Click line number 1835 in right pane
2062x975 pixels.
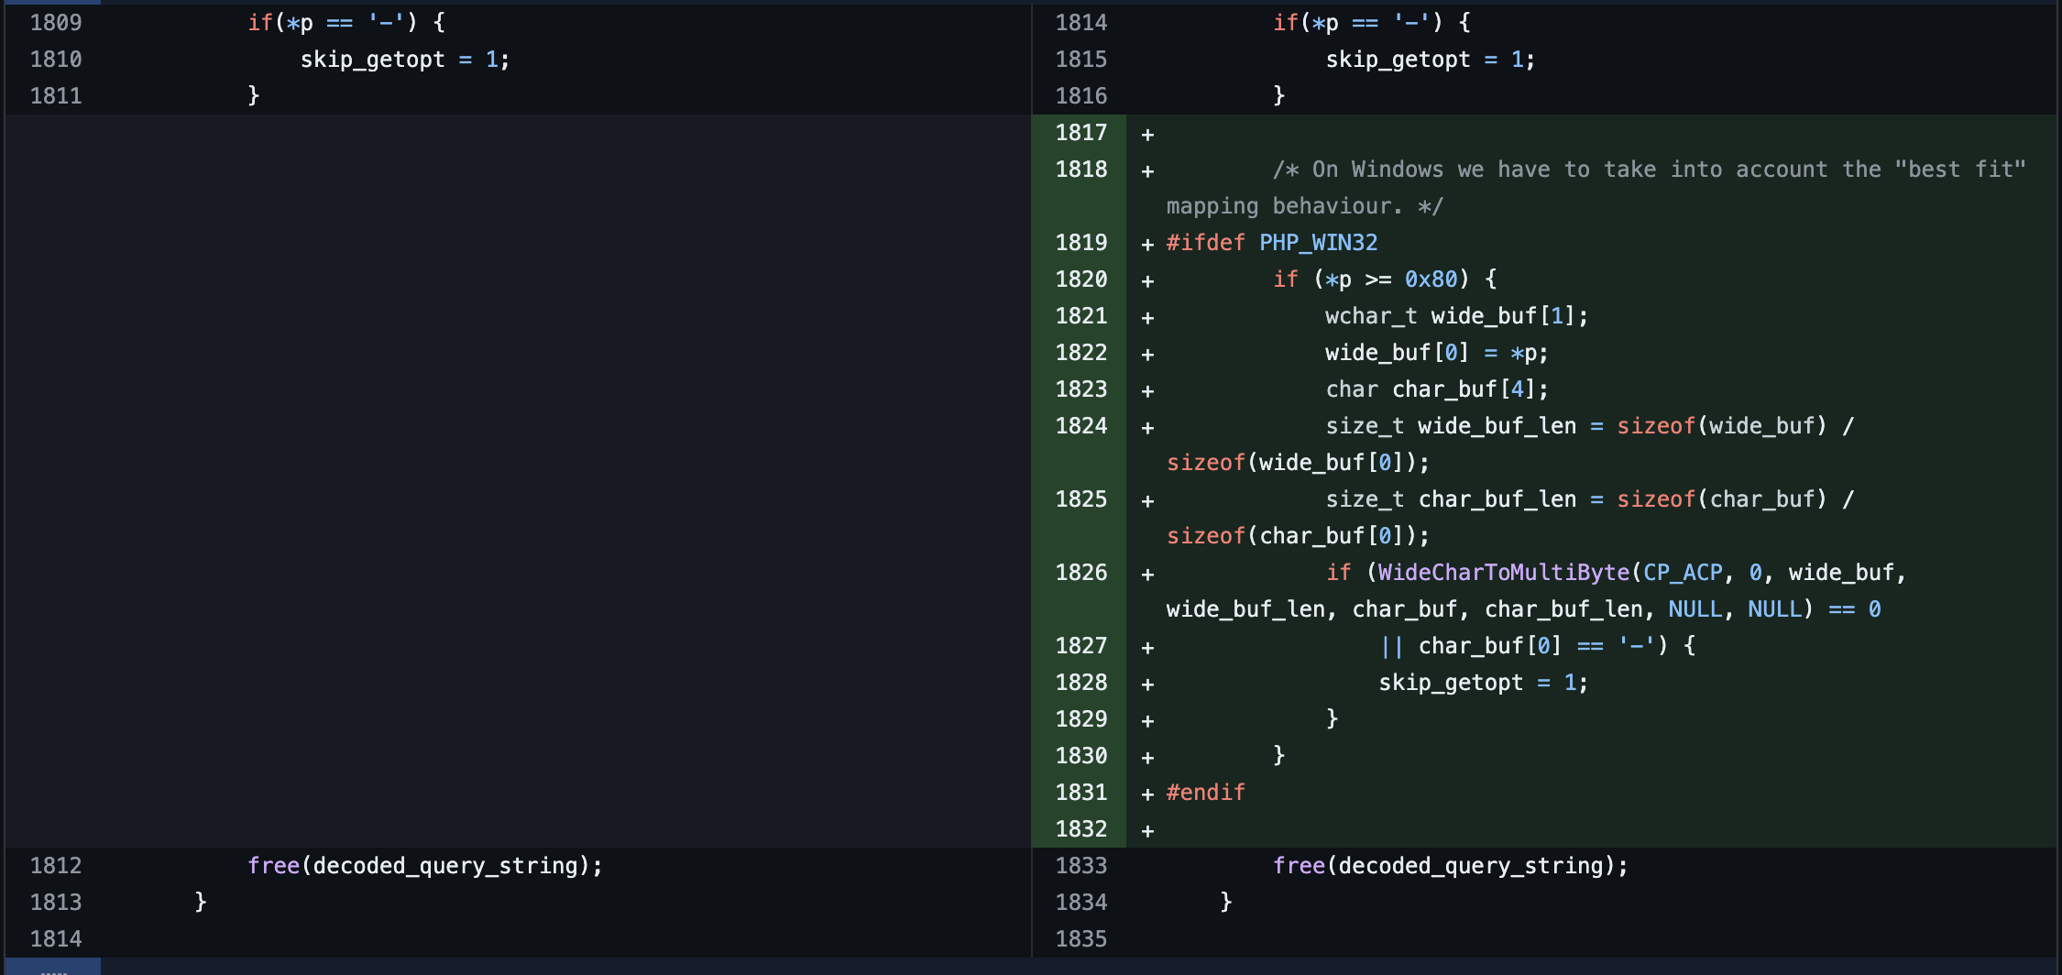[1081, 939]
